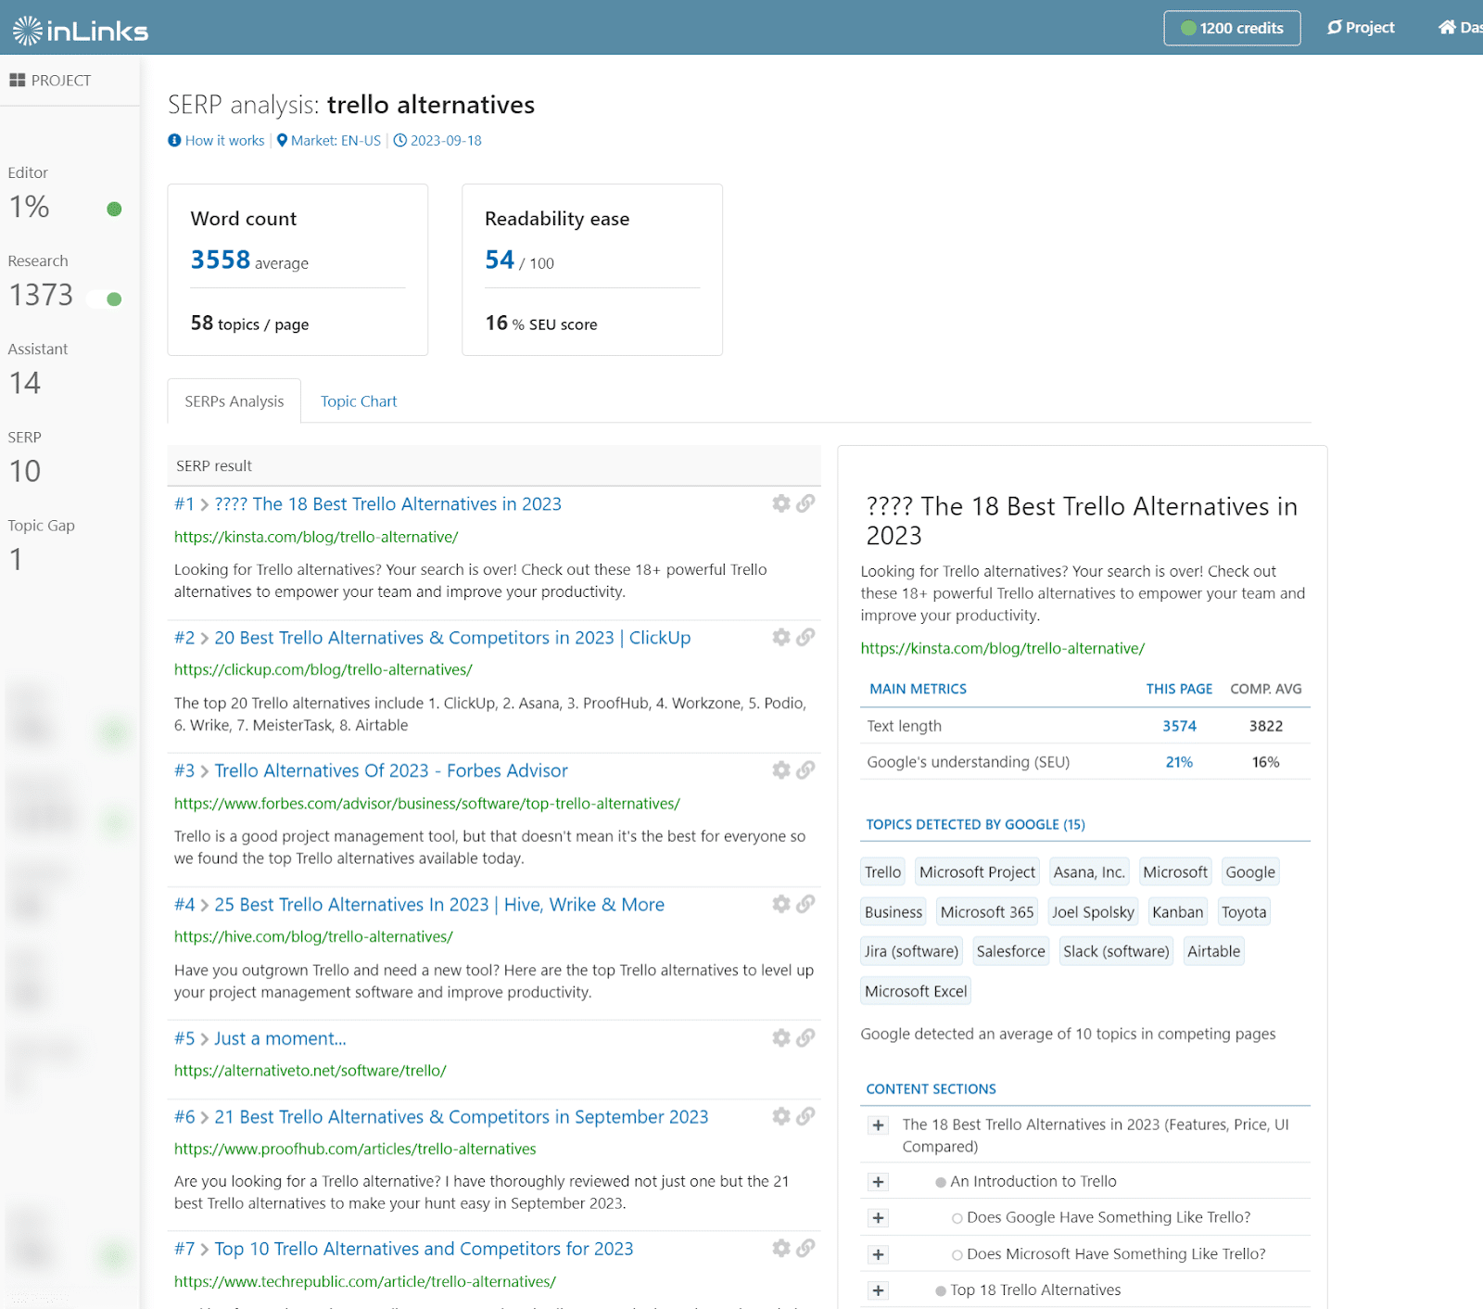Click link icon for result #2 ClickUp

tap(805, 637)
